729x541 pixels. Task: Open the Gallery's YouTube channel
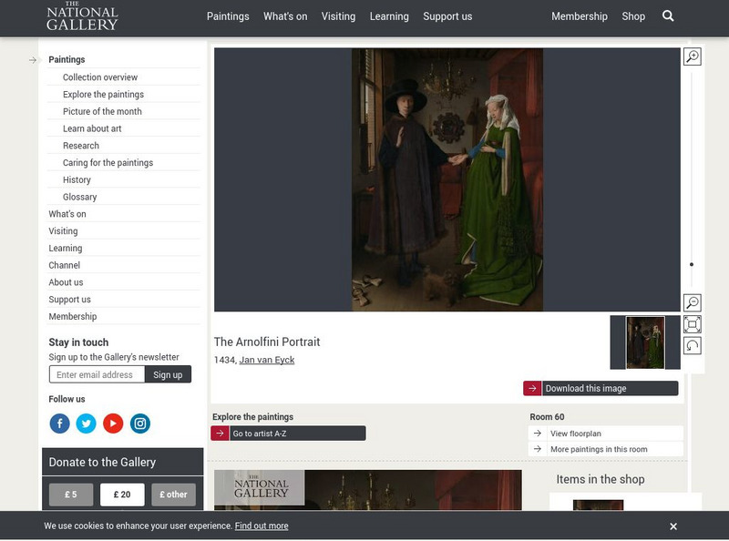[x=113, y=424]
